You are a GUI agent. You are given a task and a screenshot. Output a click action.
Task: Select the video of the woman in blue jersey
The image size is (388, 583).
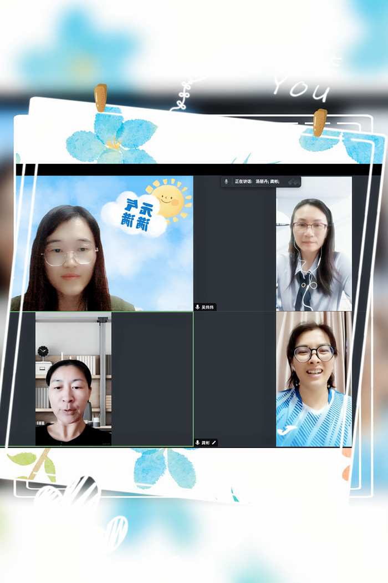click(x=314, y=379)
